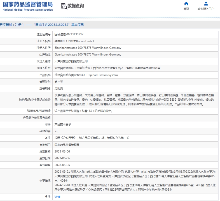Click the 批准日期 value 2023-06-06

pos(62,152)
